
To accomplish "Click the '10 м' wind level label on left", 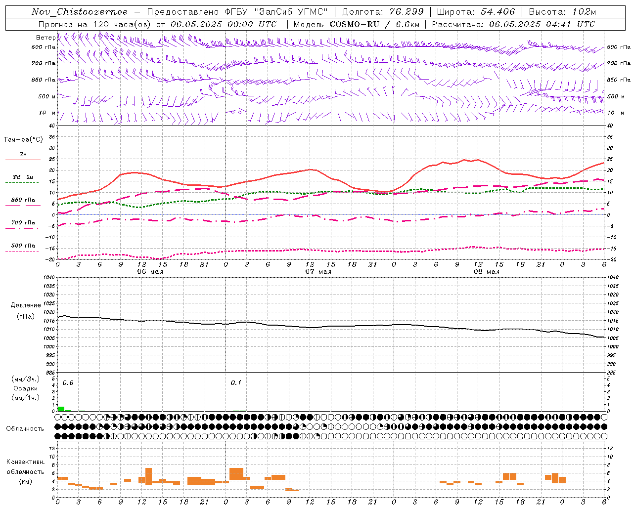I will pyautogui.click(x=47, y=113).
